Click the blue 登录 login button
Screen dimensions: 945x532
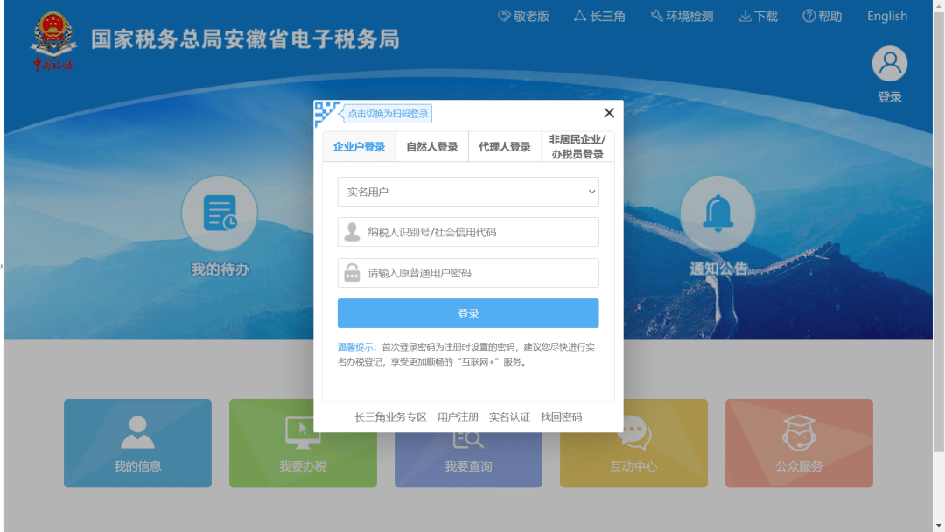(468, 312)
